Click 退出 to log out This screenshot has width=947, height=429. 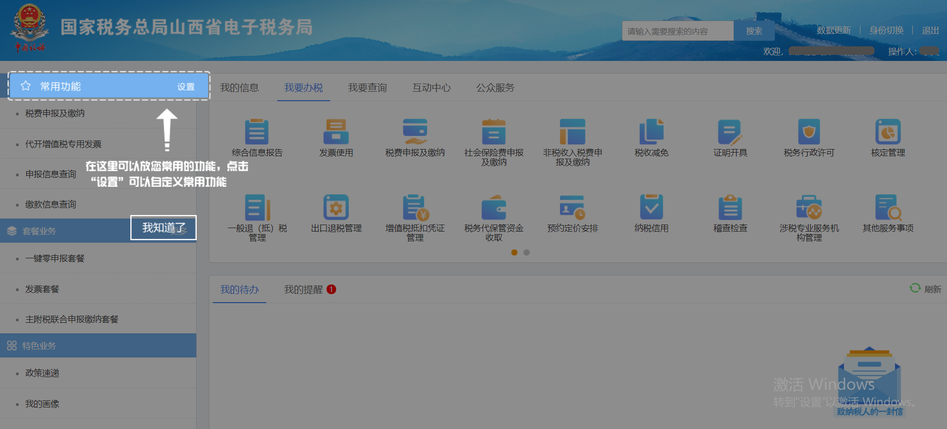[x=930, y=30]
